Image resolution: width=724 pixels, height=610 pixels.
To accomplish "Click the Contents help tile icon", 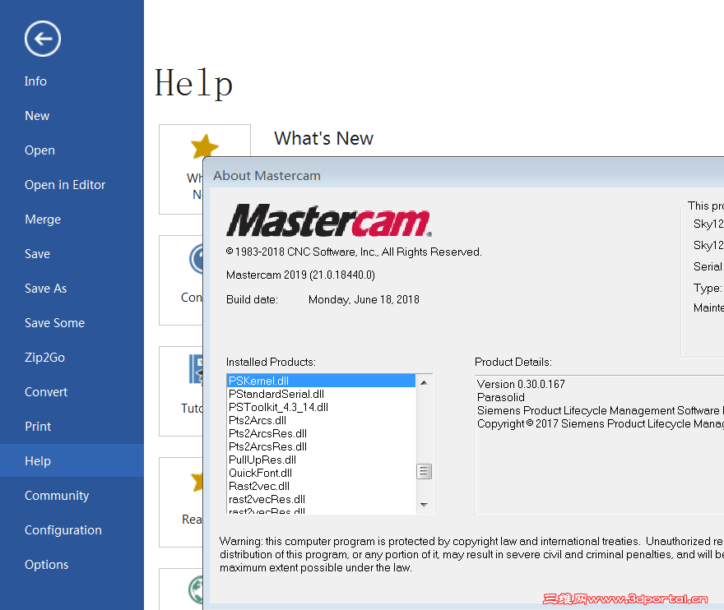I will point(197,259).
